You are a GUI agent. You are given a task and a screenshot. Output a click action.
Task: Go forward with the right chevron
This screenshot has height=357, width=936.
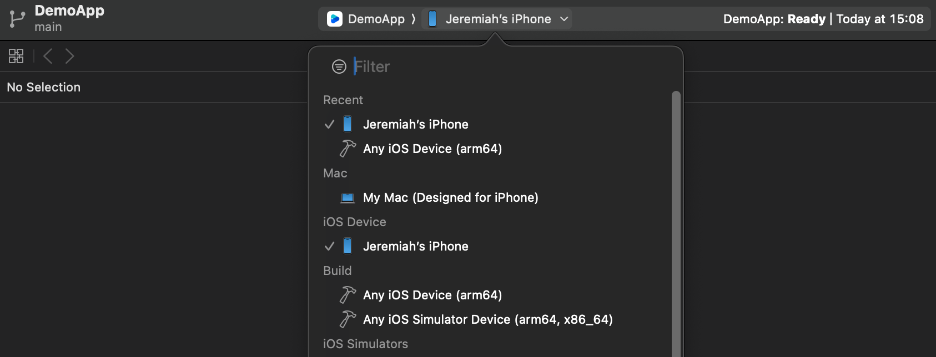[69, 56]
